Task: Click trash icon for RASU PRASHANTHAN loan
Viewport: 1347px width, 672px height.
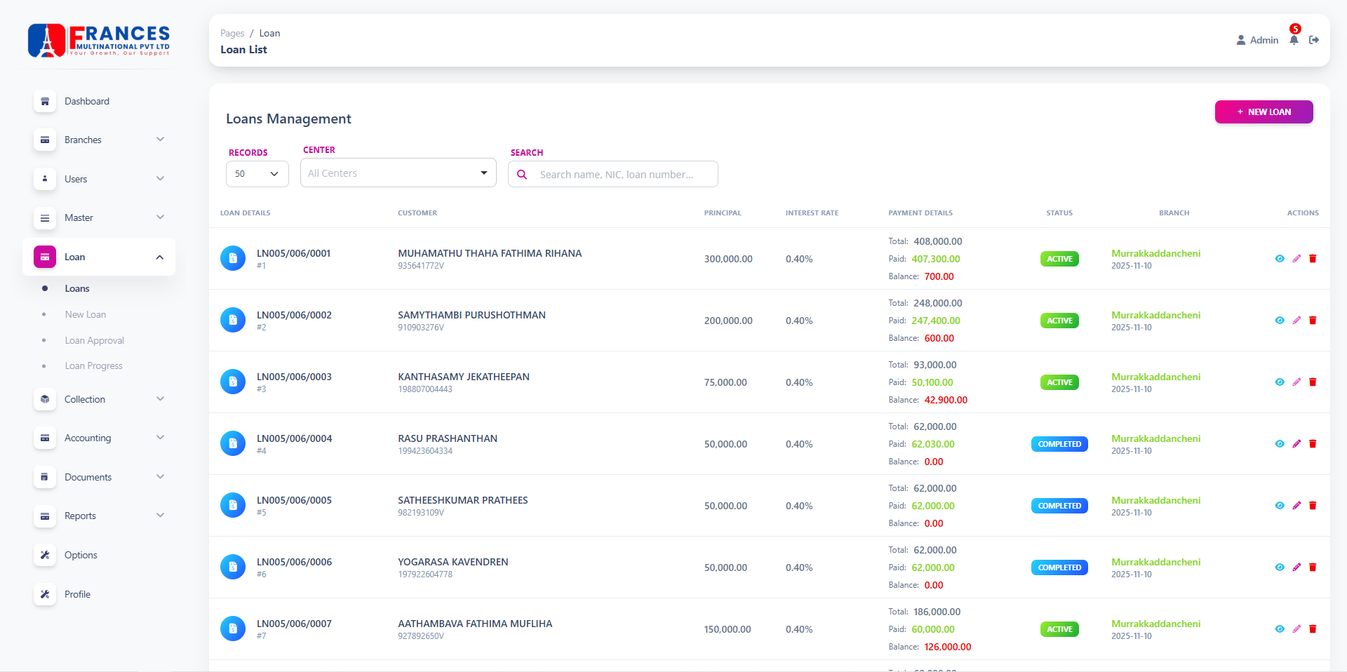Action: pos(1313,444)
